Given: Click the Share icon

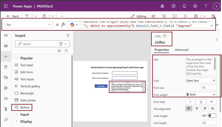Looking at the screenshot, I should click(x=154, y=16).
